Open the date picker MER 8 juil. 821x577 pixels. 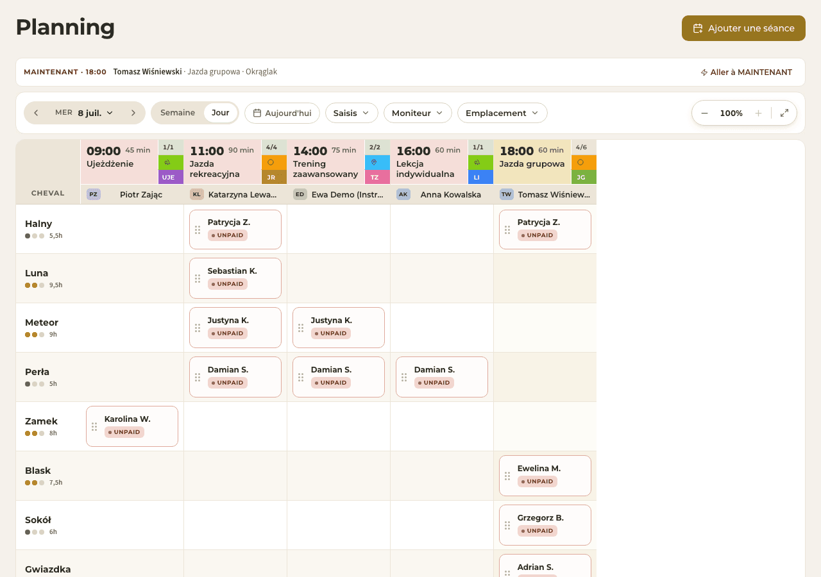point(84,113)
